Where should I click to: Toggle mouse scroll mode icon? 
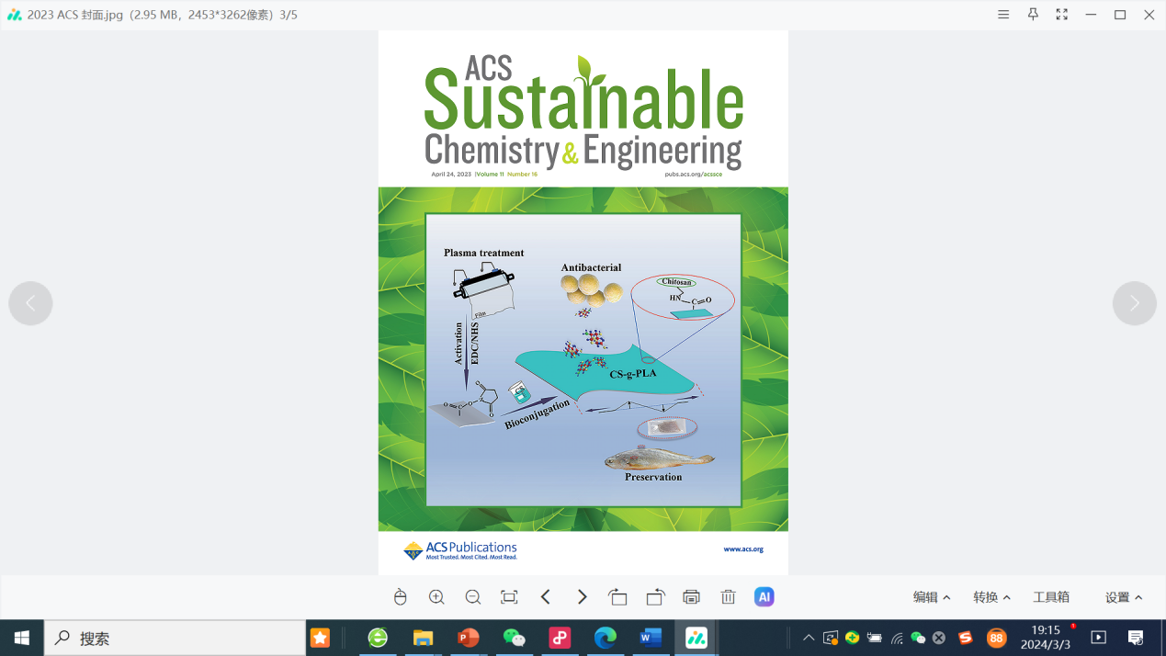tap(400, 597)
